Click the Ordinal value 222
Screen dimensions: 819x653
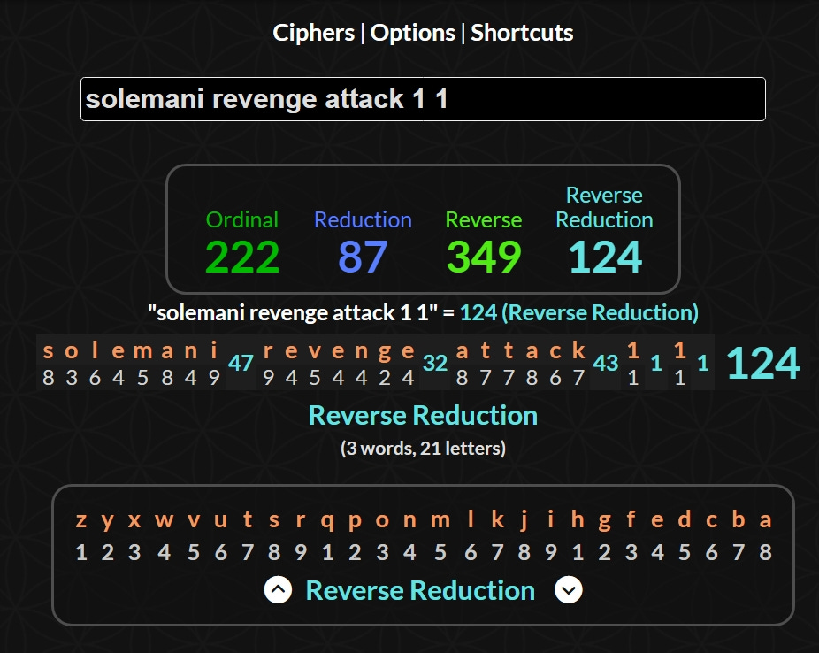coord(242,257)
